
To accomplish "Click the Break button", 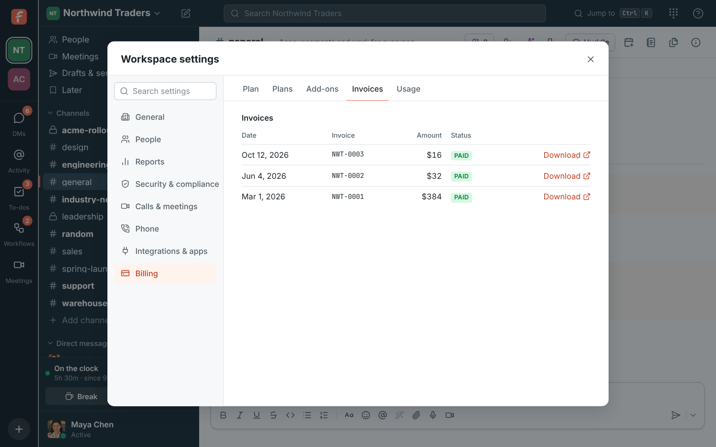I will [x=81, y=396].
